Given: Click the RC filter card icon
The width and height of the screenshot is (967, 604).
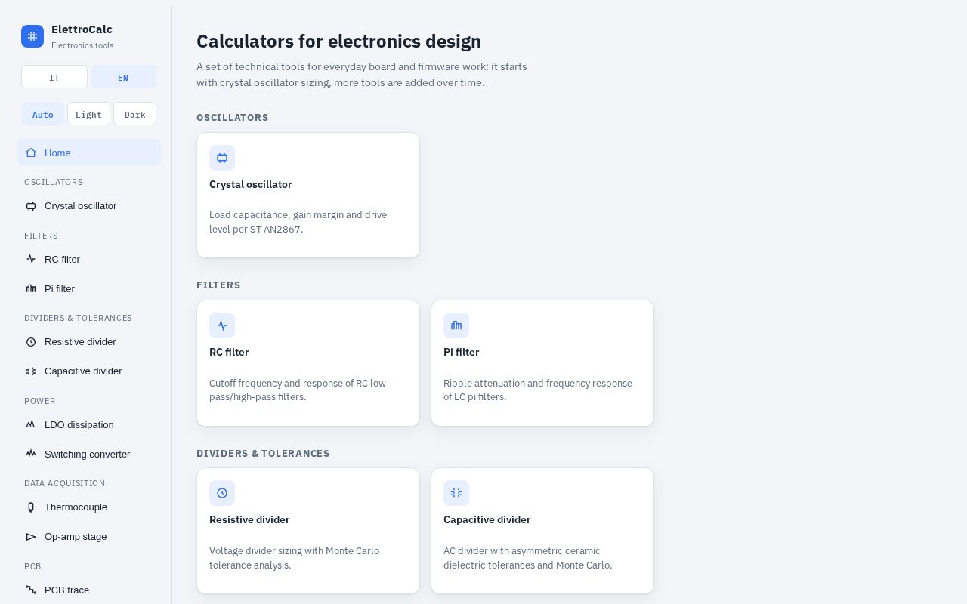Looking at the screenshot, I should (222, 325).
